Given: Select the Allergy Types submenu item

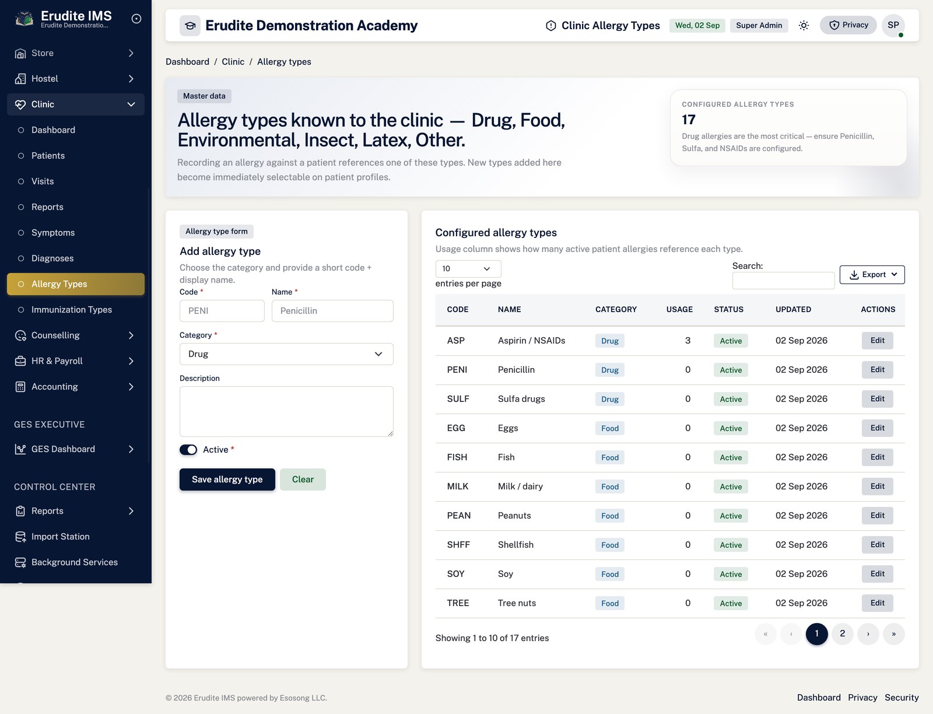Looking at the screenshot, I should coord(76,284).
